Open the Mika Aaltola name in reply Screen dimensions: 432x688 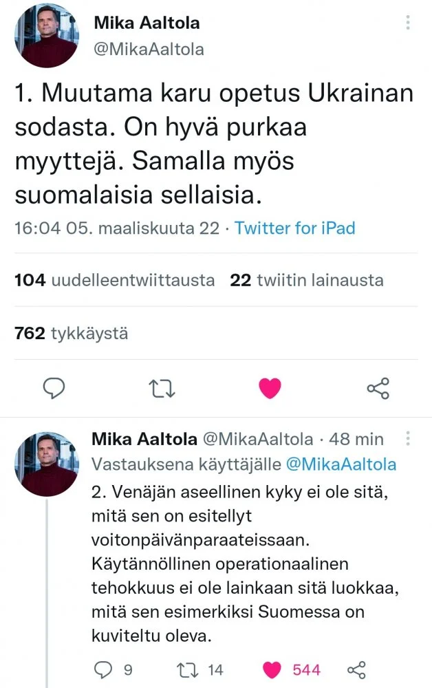click(x=144, y=439)
